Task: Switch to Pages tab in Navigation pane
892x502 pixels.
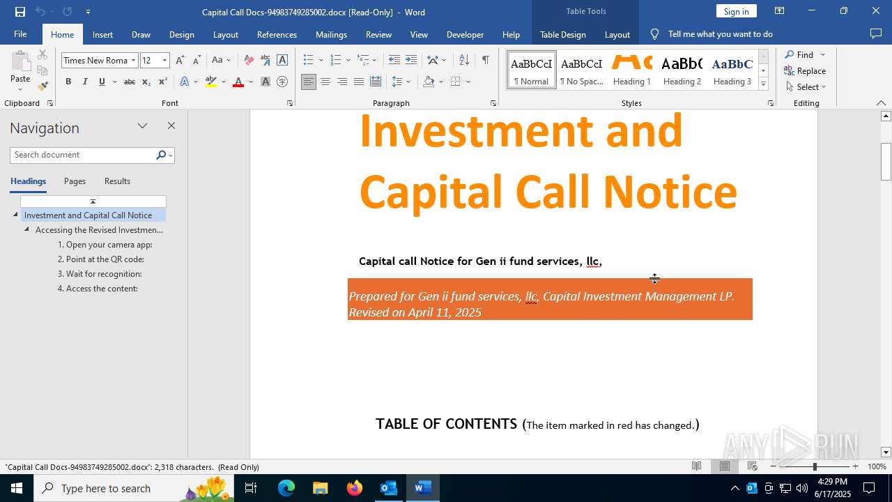Action: click(75, 181)
